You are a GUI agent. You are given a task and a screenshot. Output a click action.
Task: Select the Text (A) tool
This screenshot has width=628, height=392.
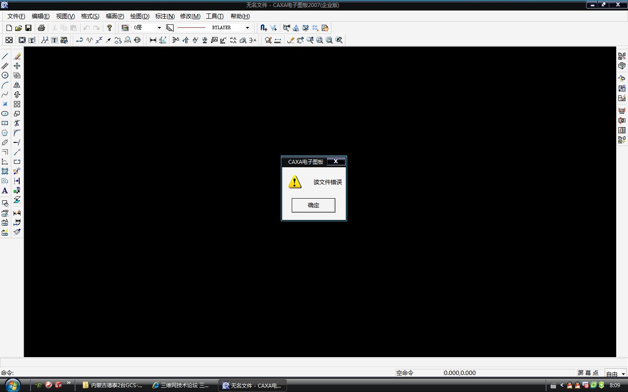pyautogui.click(x=5, y=191)
